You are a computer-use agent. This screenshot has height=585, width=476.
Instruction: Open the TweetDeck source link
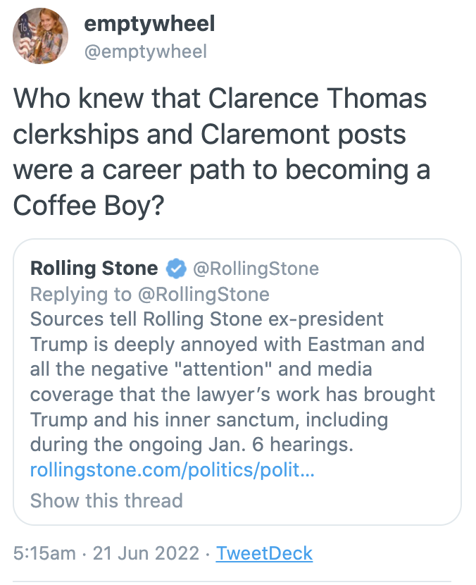264,553
